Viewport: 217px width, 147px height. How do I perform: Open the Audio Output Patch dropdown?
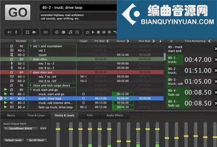(21, 128)
